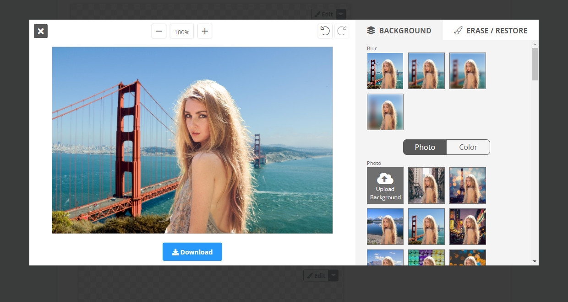Viewport: 568px width, 302px height.
Task: Apply the mountain lake photo background
Action: [x=385, y=227]
